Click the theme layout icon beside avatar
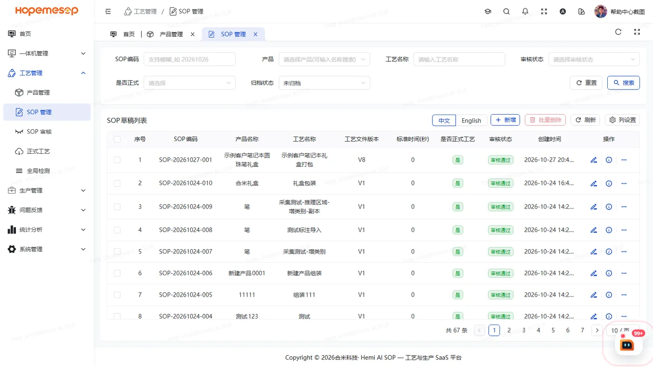This screenshot has width=653, height=367. click(x=581, y=12)
